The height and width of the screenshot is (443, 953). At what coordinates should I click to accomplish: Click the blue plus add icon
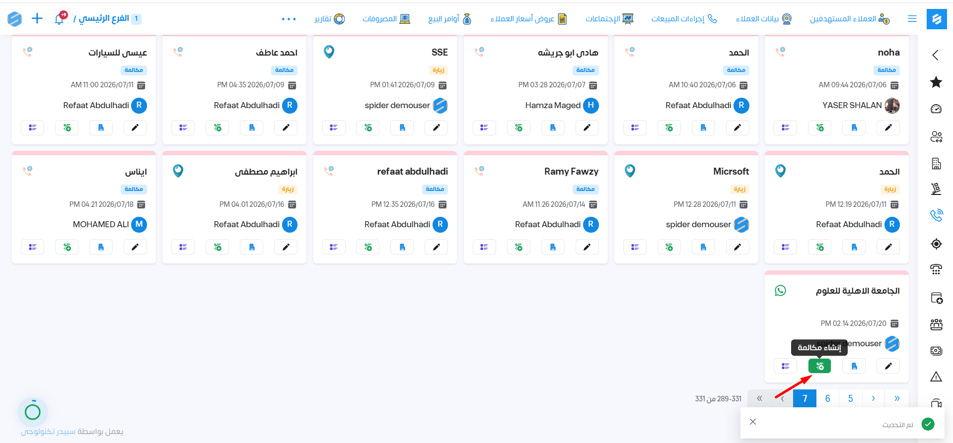[x=37, y=19]
